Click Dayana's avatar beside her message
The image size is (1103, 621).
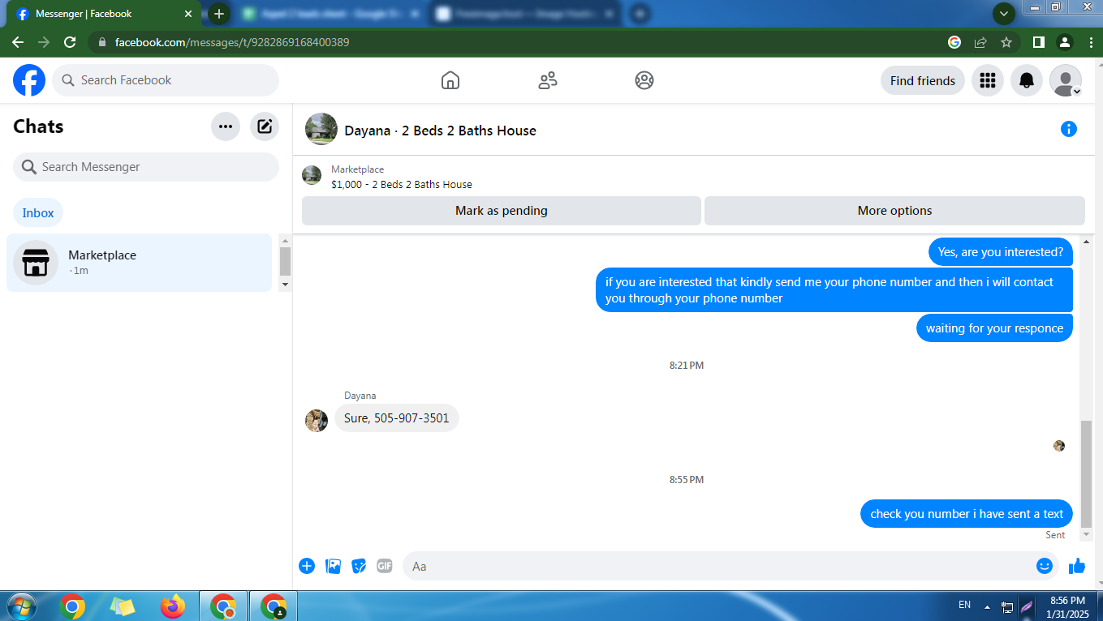(x=317, y=420)
